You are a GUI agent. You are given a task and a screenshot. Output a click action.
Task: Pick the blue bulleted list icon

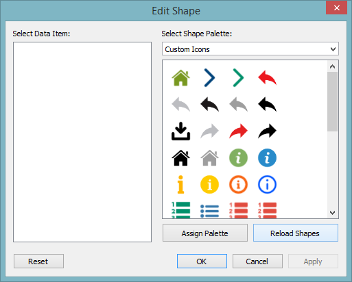(209, 211)
